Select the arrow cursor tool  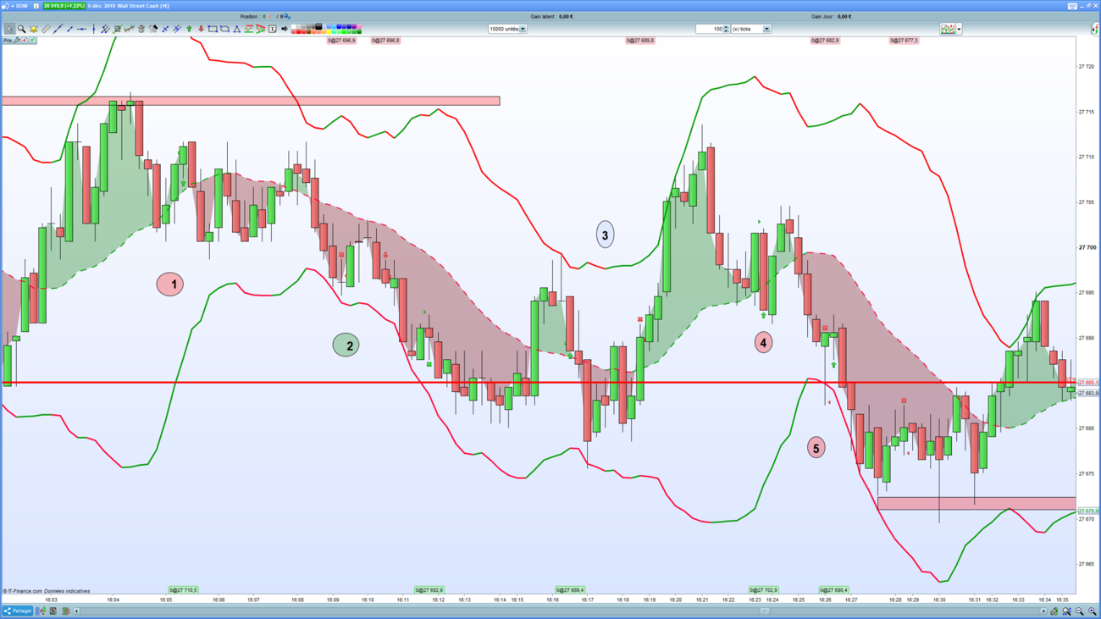(9, 29)
